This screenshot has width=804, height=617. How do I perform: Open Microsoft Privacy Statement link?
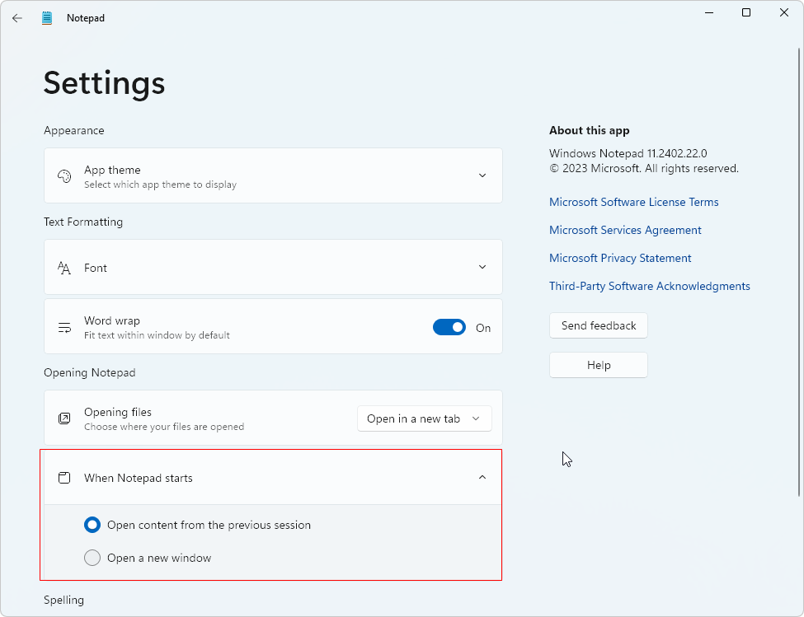(620, 258)
